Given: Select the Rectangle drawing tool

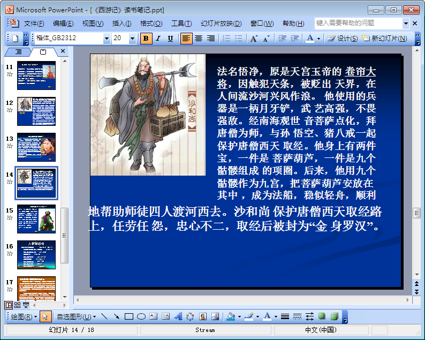Looking at the screenshot, I should 129,316.
